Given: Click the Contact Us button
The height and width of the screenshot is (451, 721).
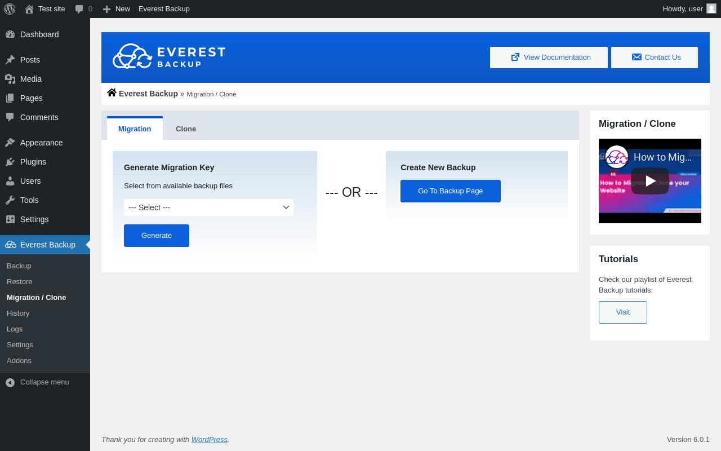Looking at the screenshot, I should click(x=655, y=58).
